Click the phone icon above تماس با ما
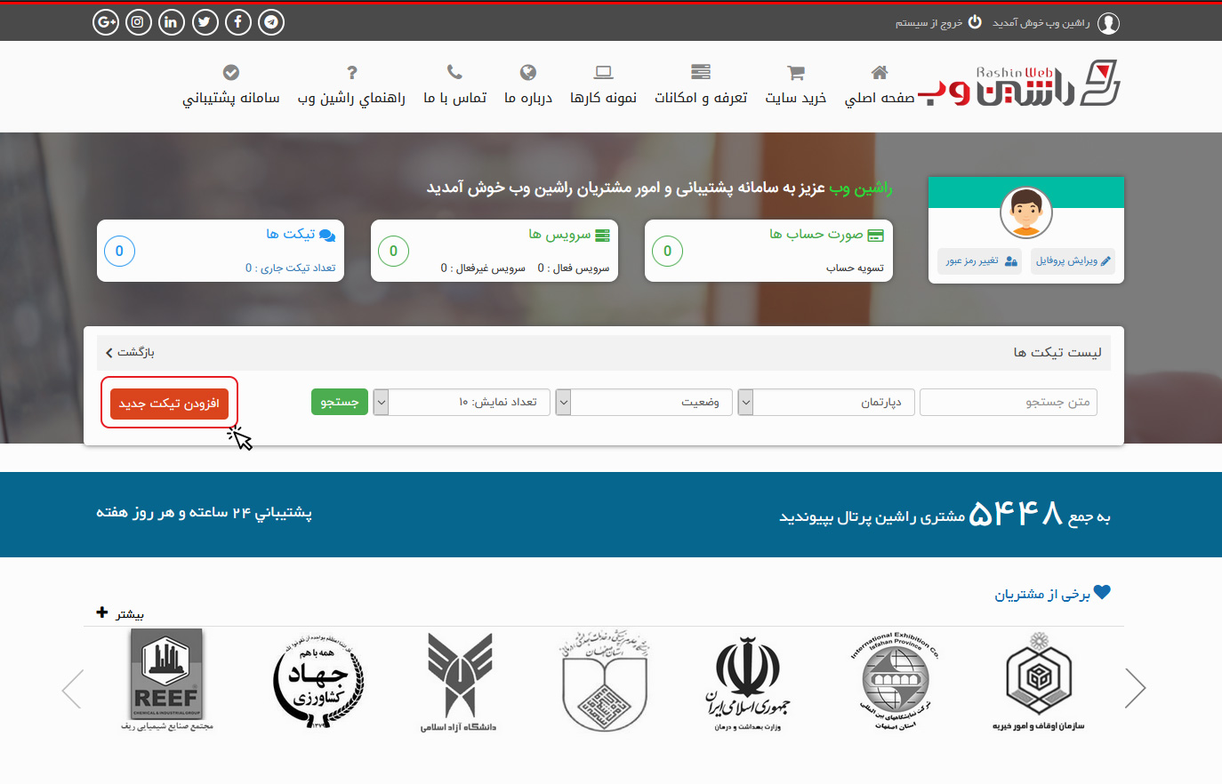 pyautogui.click(x=454, y=72)
